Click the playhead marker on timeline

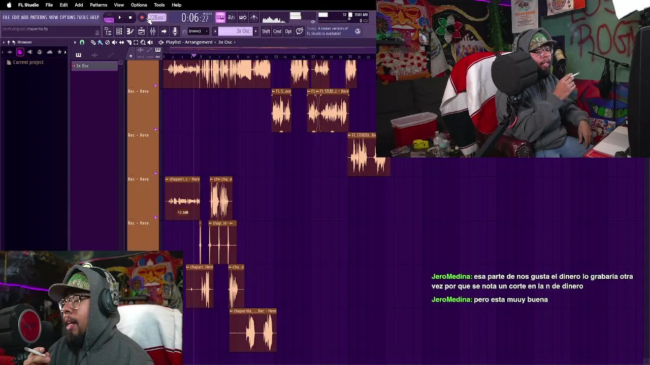coord(193,55)
